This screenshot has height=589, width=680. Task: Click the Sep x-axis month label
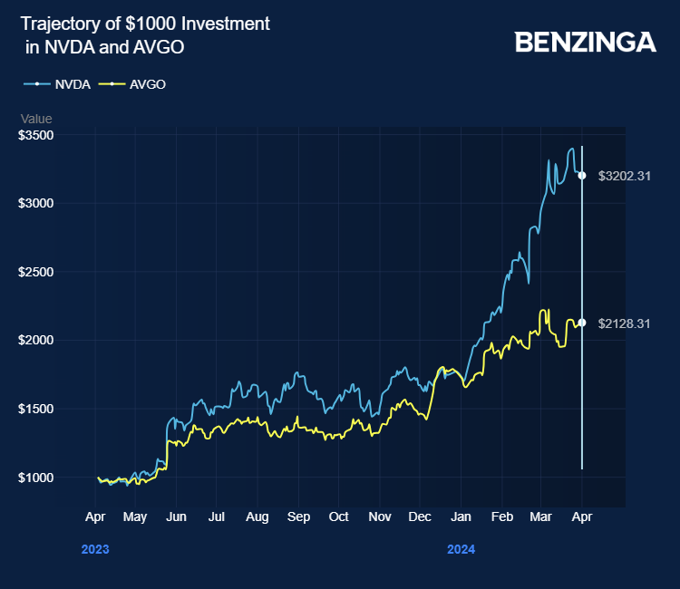(x=298, y=517)
